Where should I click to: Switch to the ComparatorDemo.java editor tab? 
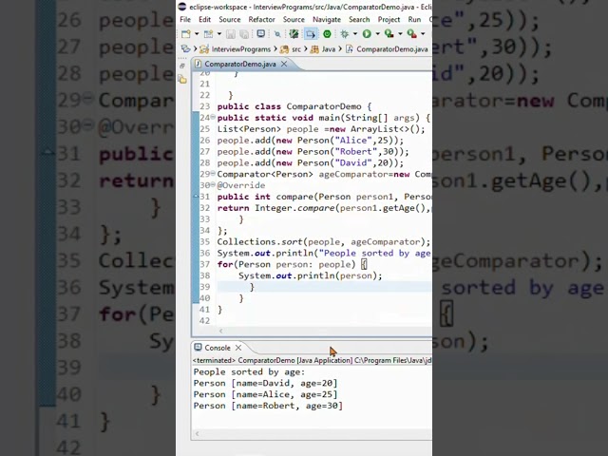click(240, 64)
